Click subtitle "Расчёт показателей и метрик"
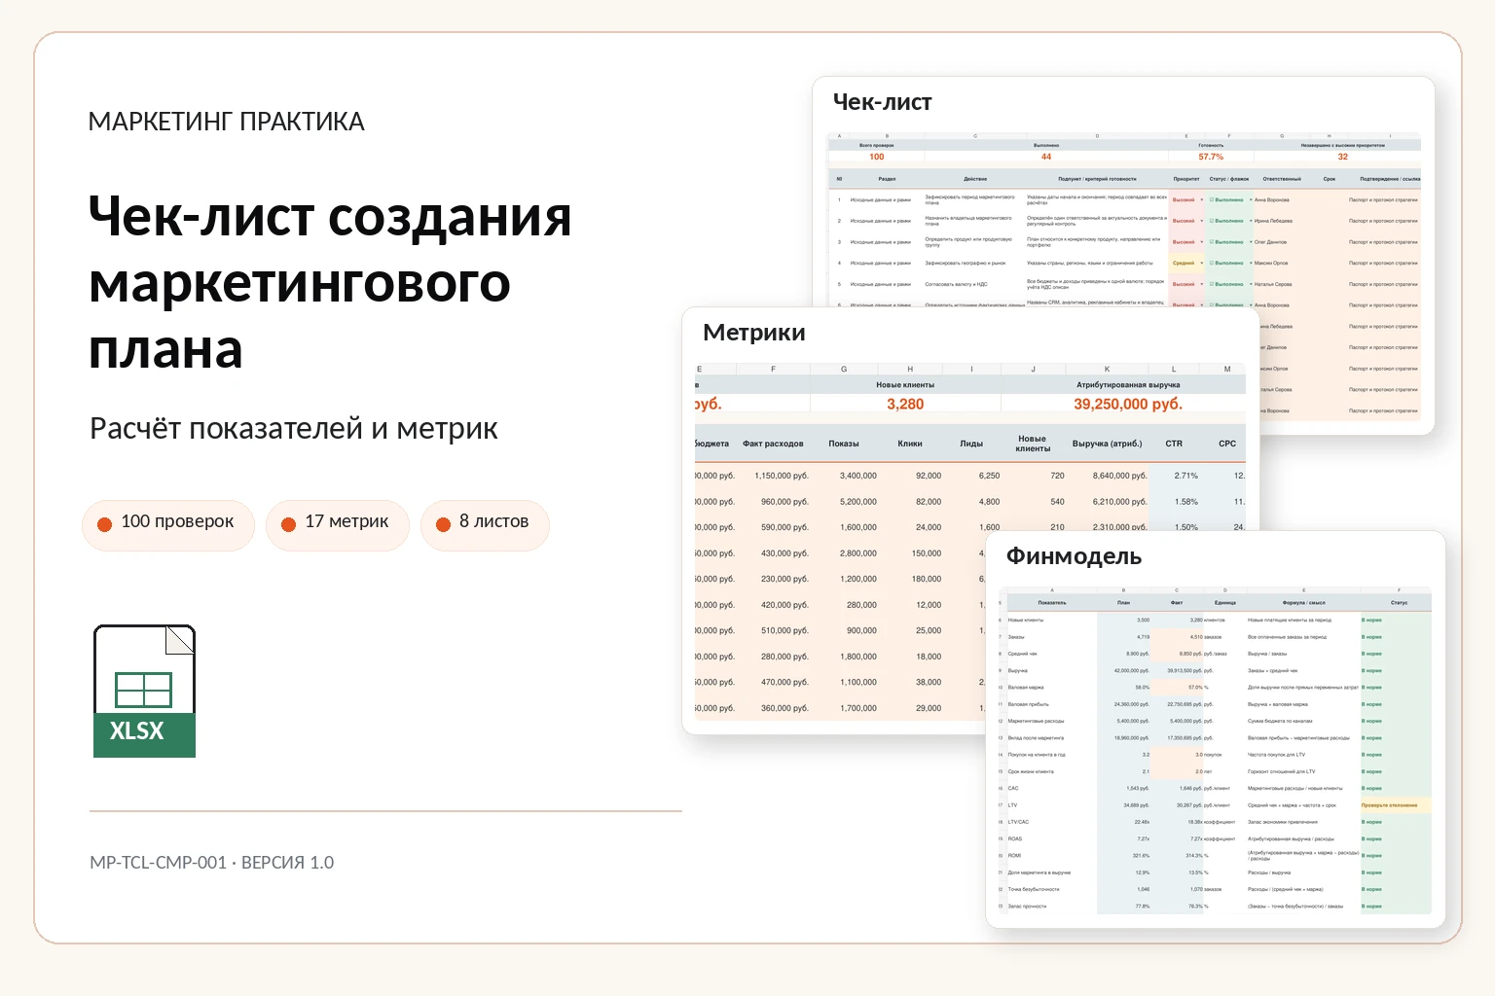 coord(293,428)
